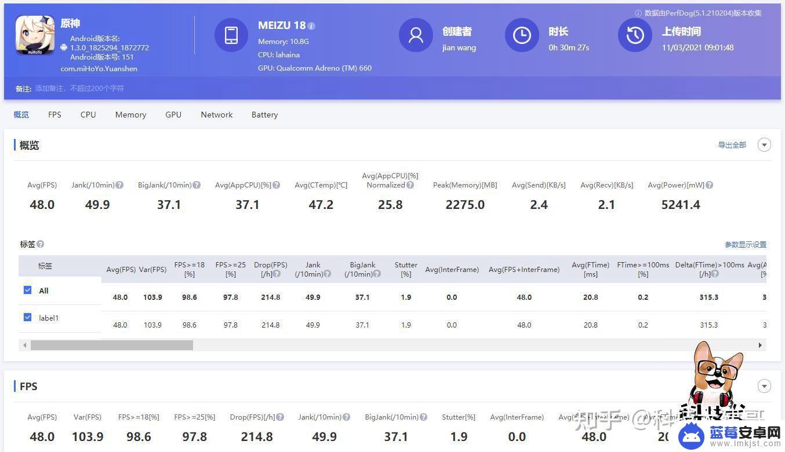Toggle the All label checkbox
Image resolution: width=785 pixels, height=452 pixels.
pyautogui.click(x=27, y=290)
